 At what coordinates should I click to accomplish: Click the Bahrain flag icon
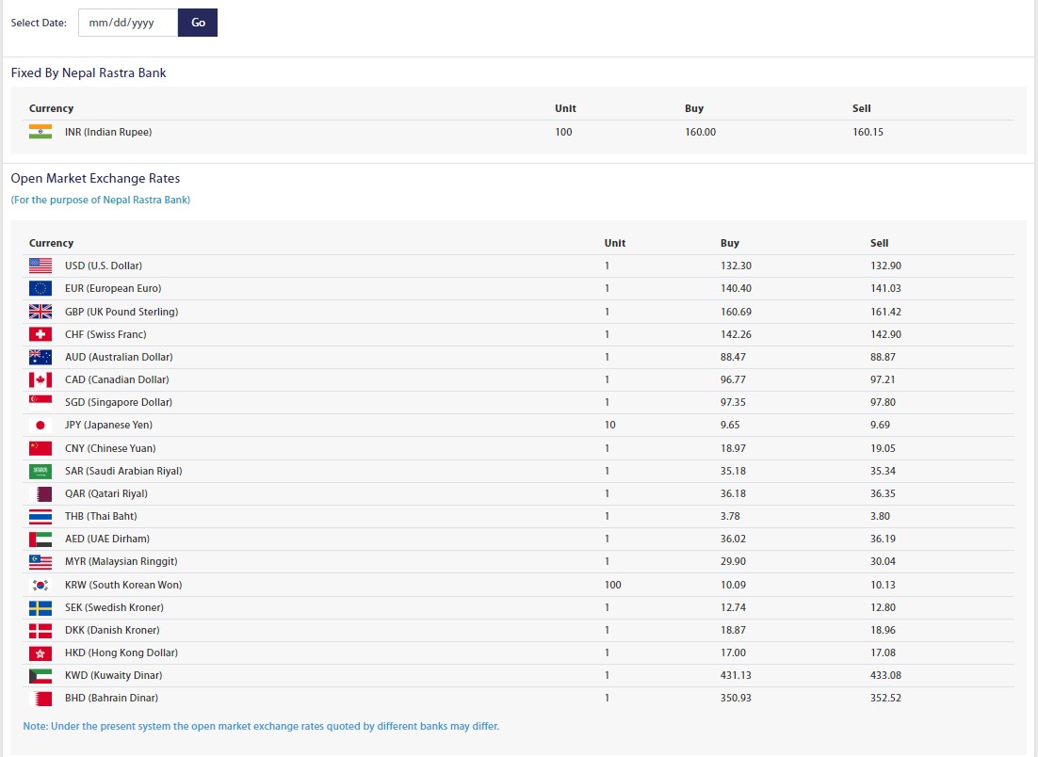point(41,698)
